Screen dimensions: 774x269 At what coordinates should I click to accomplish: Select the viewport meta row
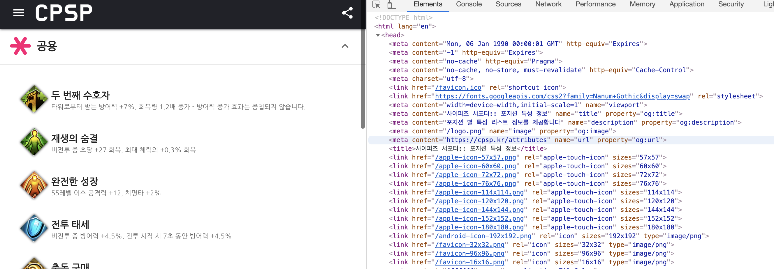tap(518, 105)
